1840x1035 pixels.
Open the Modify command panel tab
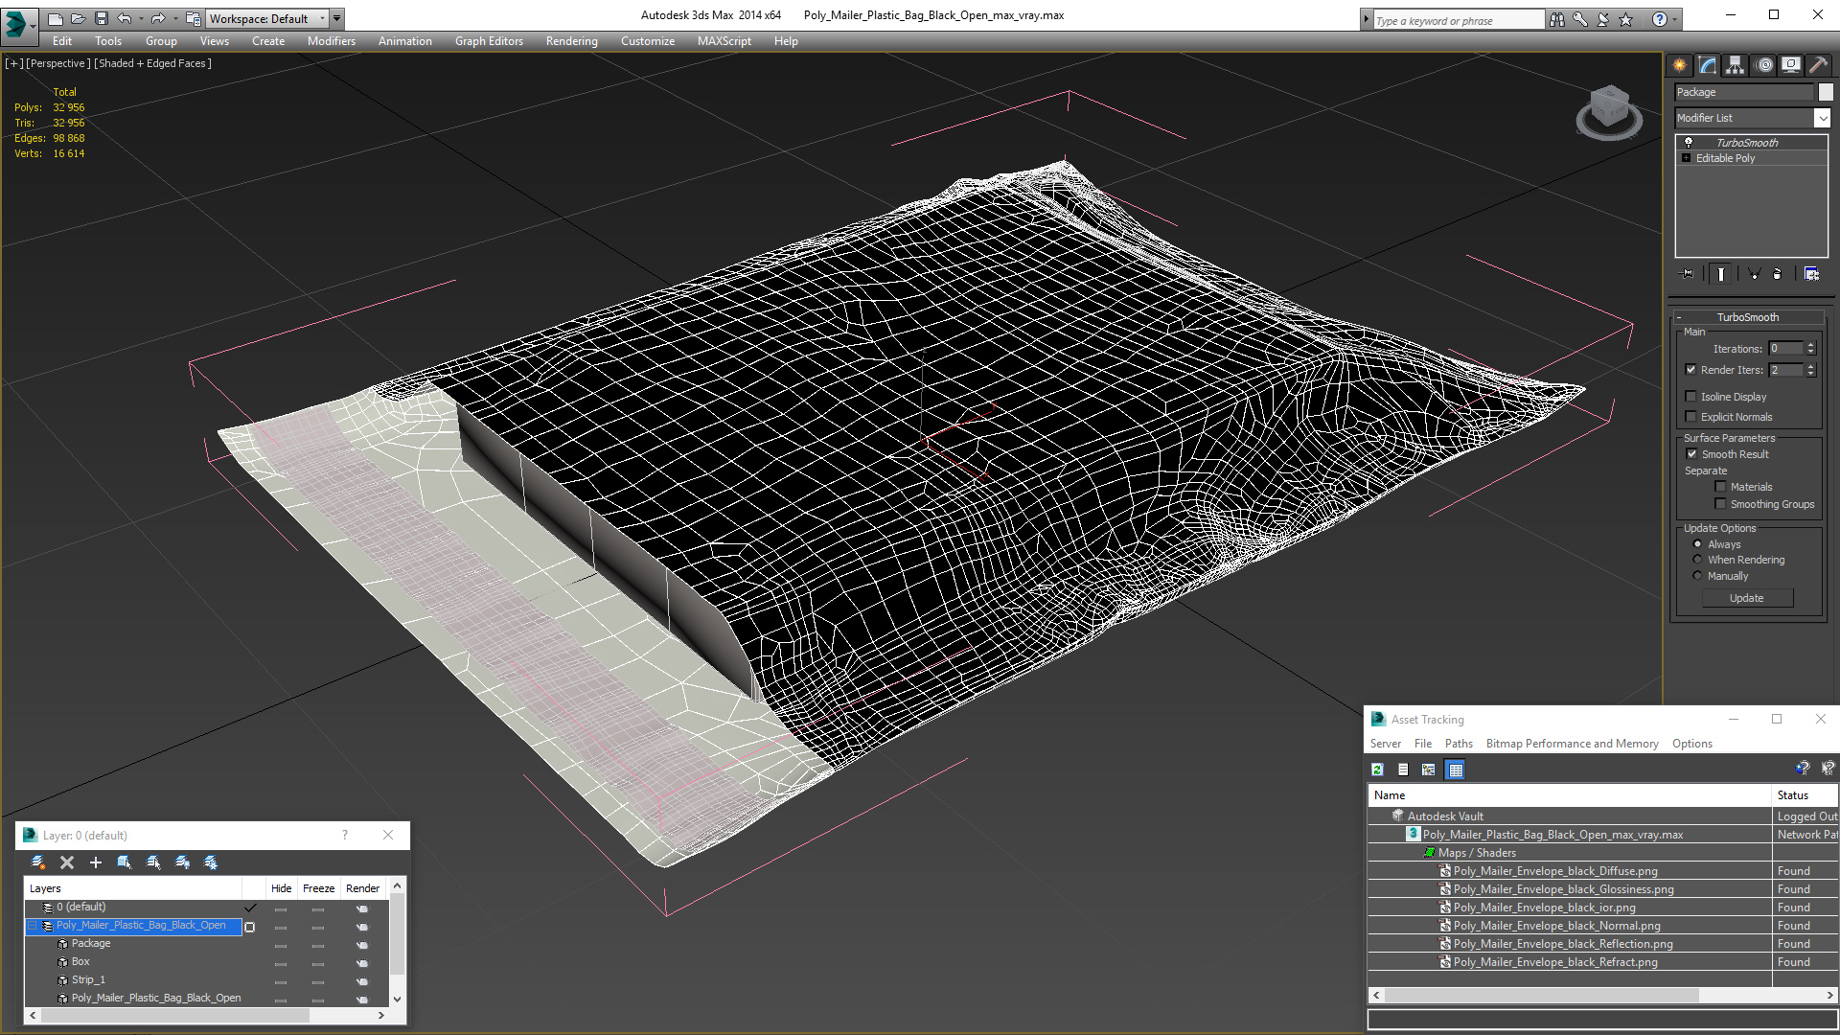[1708, 65]
